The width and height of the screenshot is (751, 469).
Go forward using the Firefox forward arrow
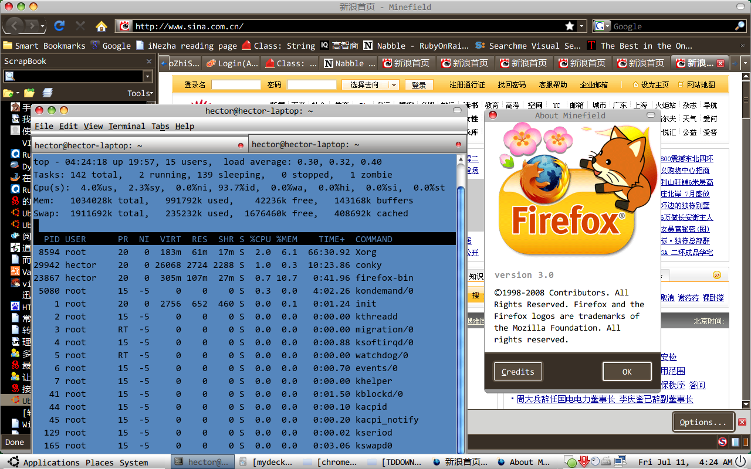(x=31, y=26)
